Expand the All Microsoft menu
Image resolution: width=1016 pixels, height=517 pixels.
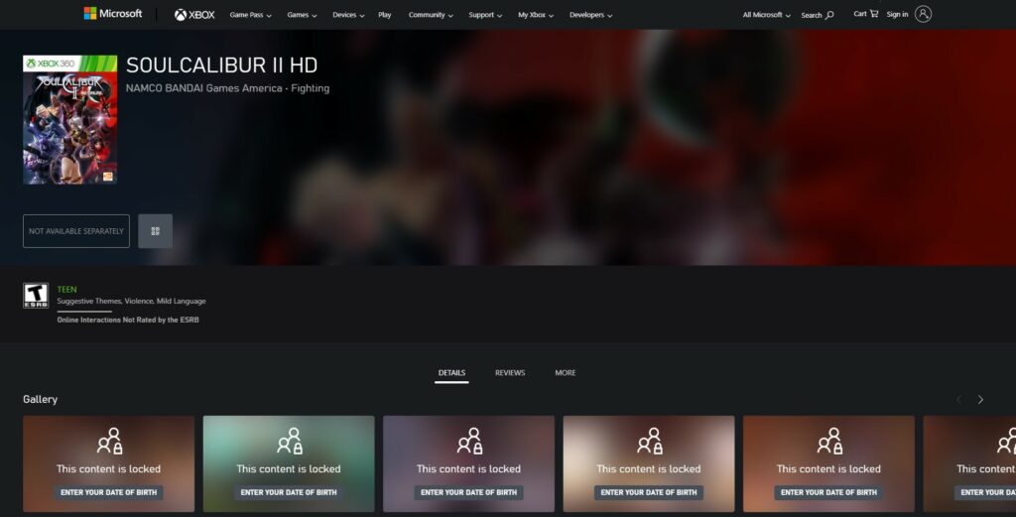click(x=766, y=15)
